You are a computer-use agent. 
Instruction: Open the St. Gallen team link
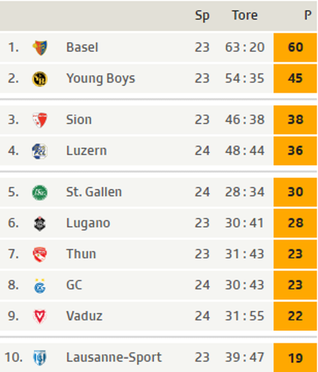point(94,192)
